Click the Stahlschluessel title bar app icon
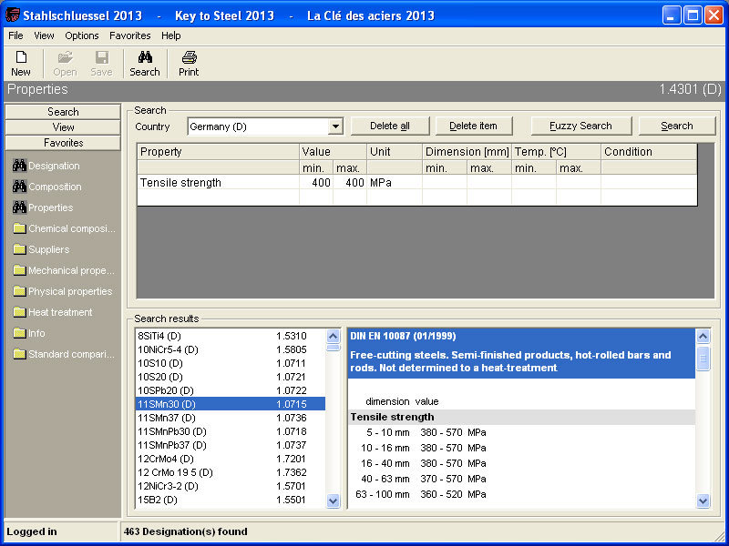Screen dimensions: 729x546 coord(12,15)
